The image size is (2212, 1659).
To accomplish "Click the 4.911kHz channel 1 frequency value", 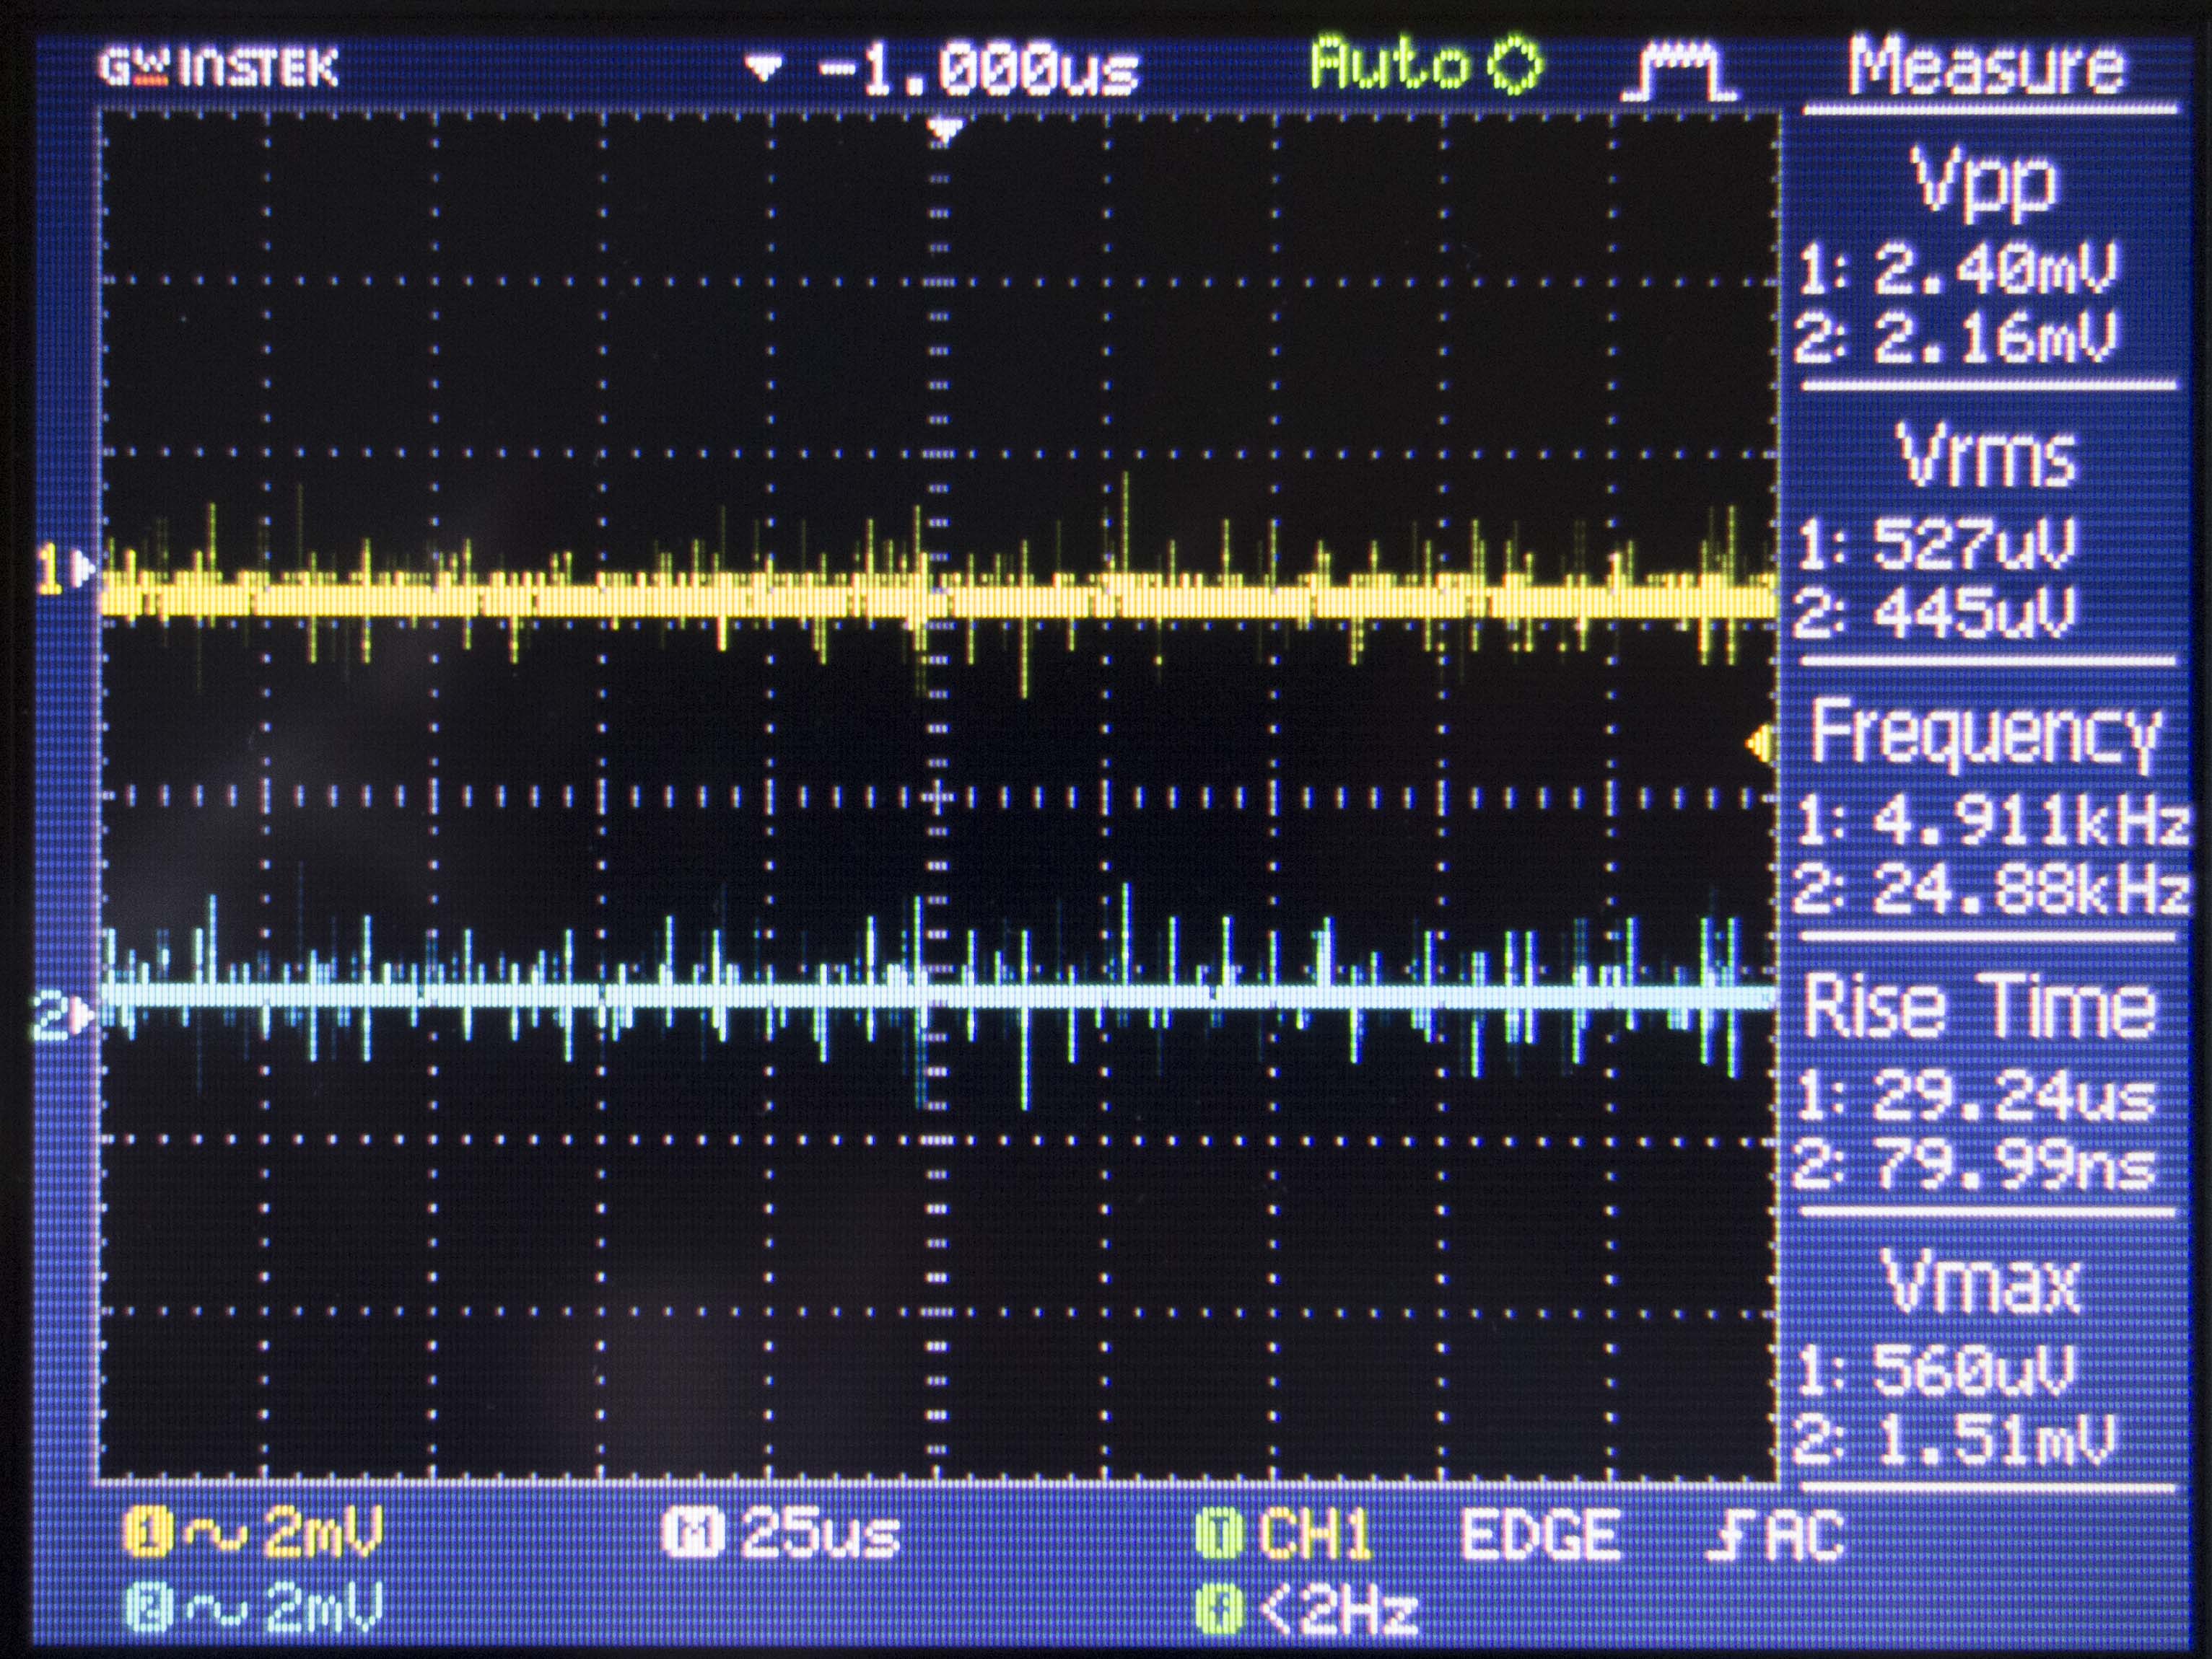I will click(2032, 822).
